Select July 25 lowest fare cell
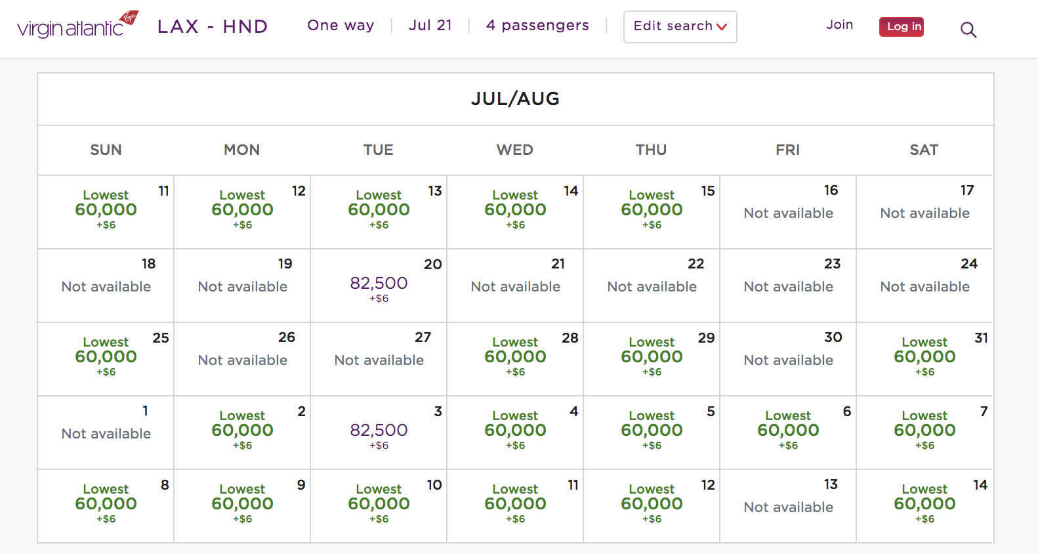The image size is (1038, 554). pos(106,357)
